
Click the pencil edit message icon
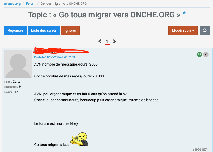click(x=206, y=54)
